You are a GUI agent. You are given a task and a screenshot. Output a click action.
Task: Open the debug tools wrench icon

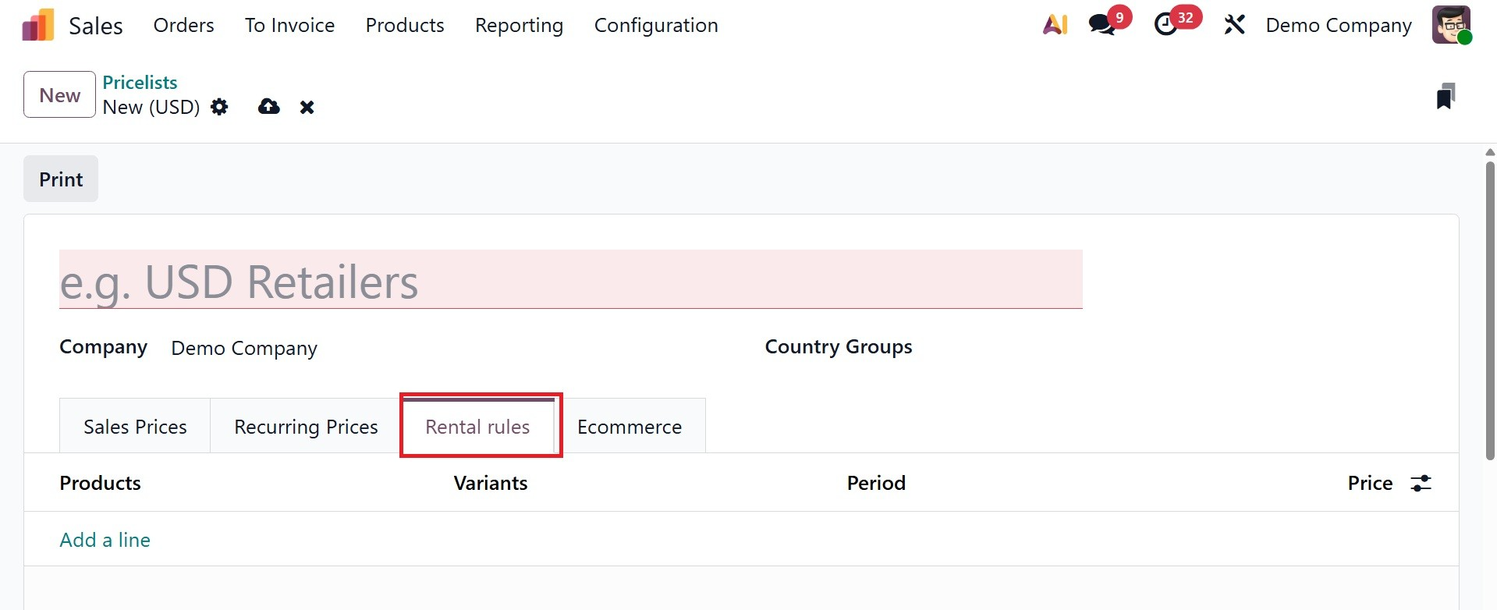pyautogui.click(x=1234, y=25)
